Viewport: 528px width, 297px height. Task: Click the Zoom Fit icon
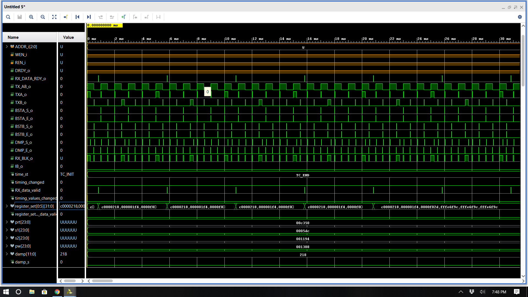tap(54, 17)
